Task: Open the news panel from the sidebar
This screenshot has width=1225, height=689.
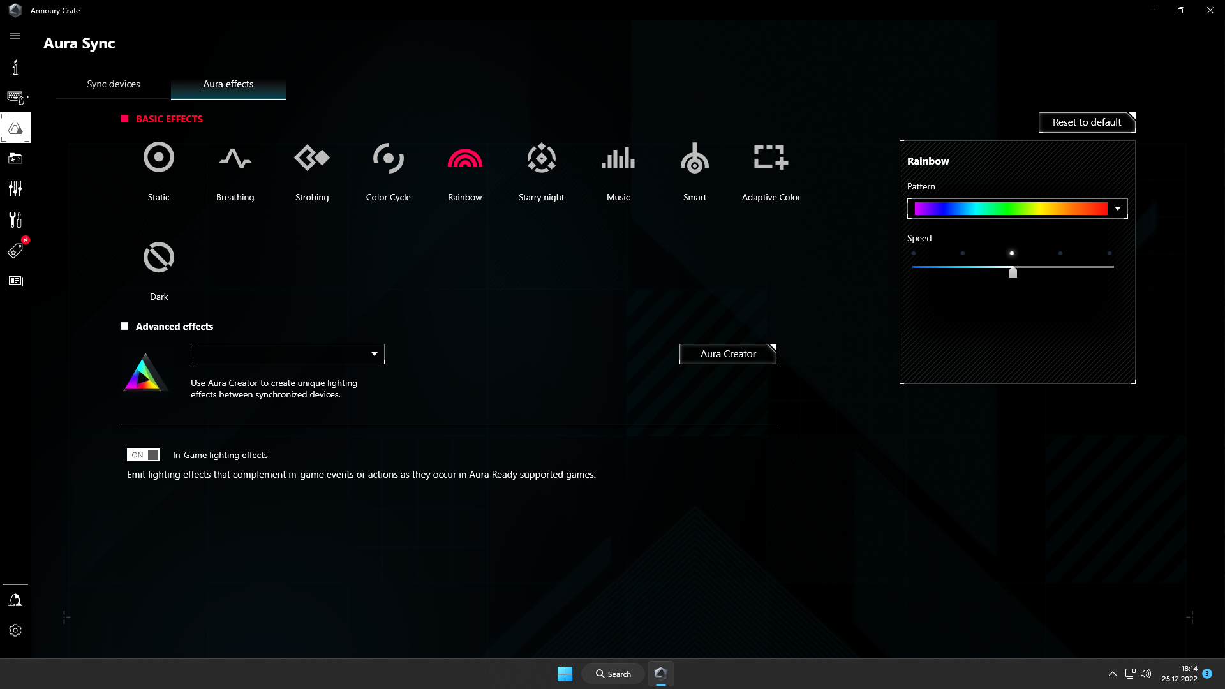Action: coord(15,281)
